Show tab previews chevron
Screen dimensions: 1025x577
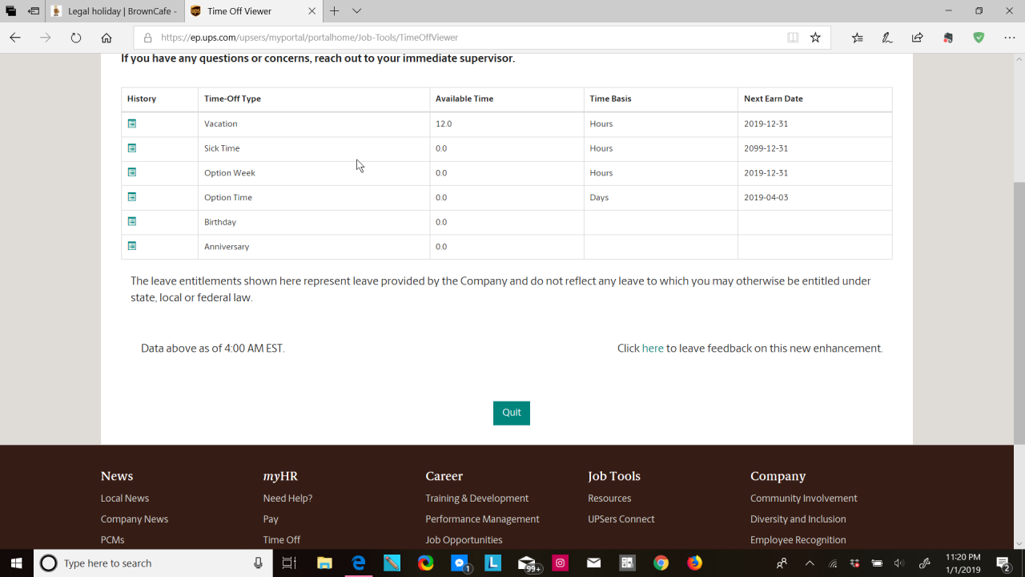coord(357,11)
